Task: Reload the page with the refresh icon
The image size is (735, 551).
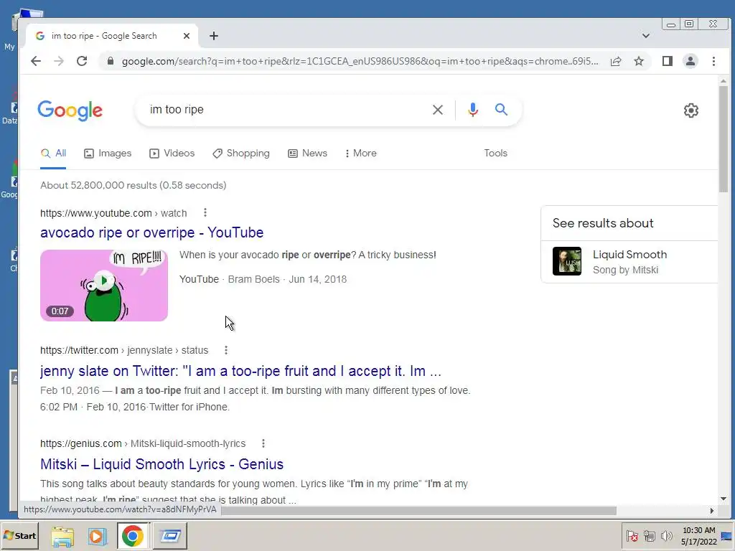Action: 82,61
